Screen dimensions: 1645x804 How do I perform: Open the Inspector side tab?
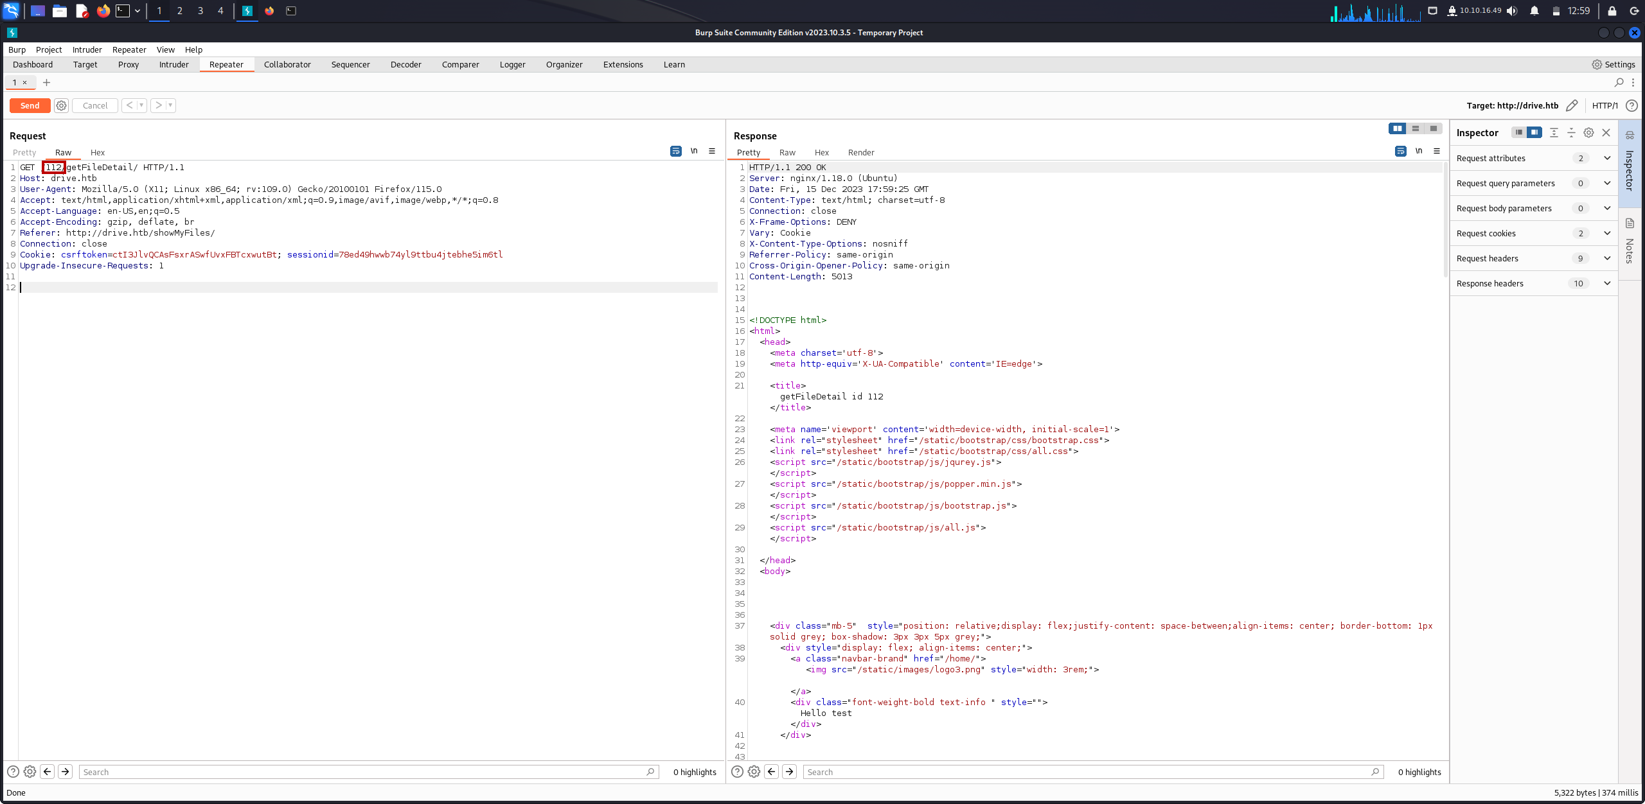pos(1630,162)
